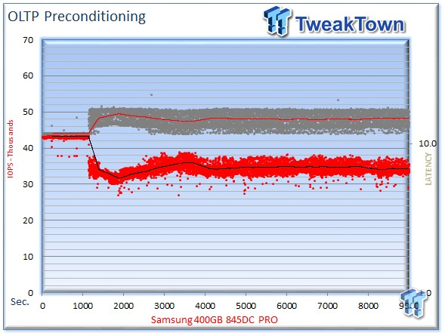Image resolution: width=445 pixels, height=336 pixels.
Task: Click the y-axis value 10
Action: 28,257
